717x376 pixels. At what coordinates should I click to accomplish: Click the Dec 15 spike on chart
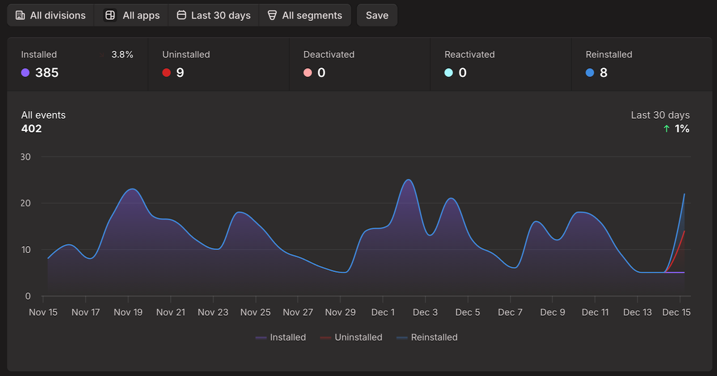pos(684,195)
